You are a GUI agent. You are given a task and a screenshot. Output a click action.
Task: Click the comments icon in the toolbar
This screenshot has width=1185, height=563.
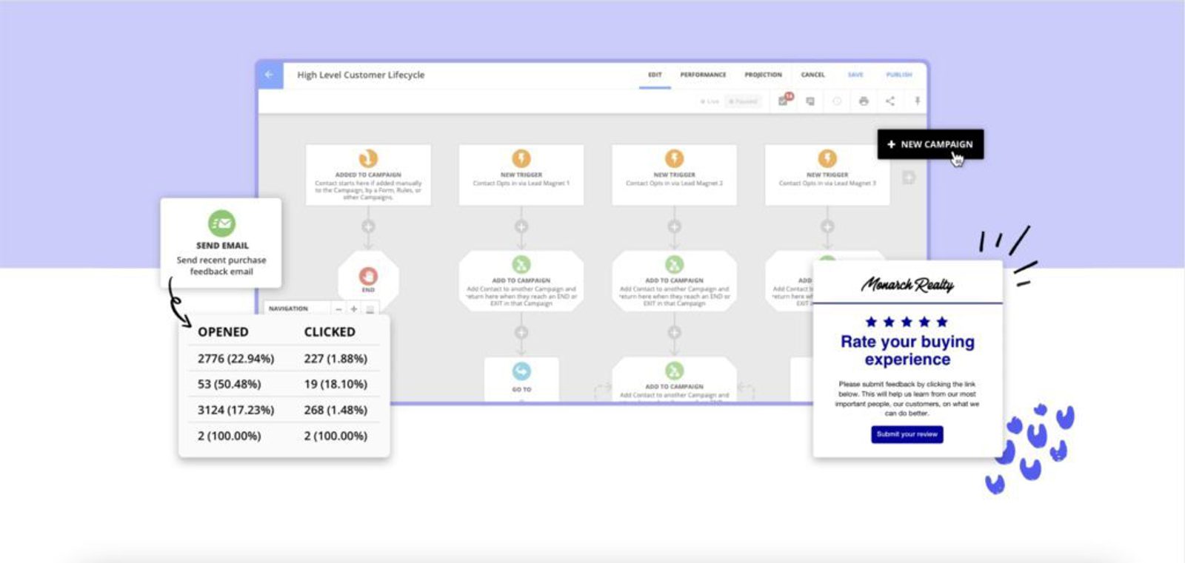click(810, 101)
